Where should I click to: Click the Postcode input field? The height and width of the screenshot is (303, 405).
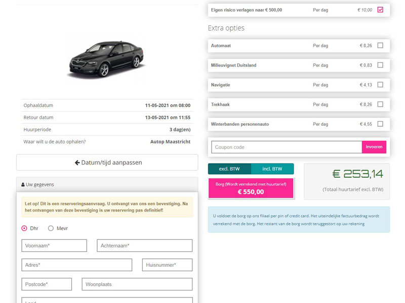click(x=46, y=284)
